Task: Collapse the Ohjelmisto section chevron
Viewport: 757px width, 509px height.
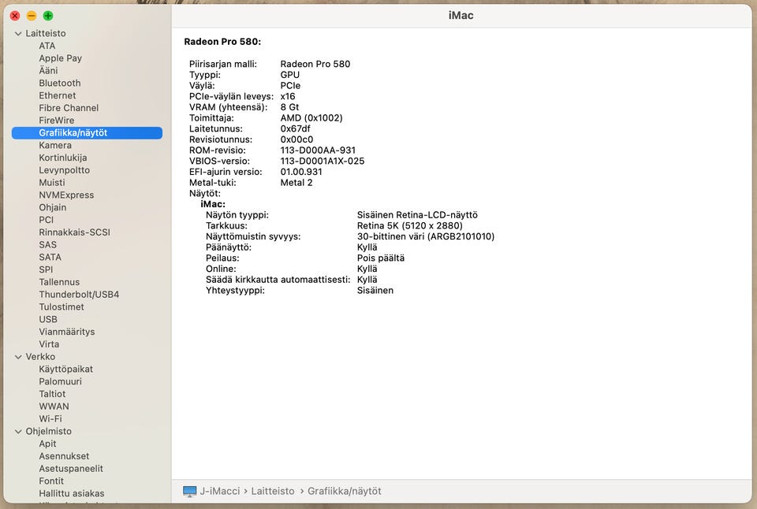Action: 18,431
